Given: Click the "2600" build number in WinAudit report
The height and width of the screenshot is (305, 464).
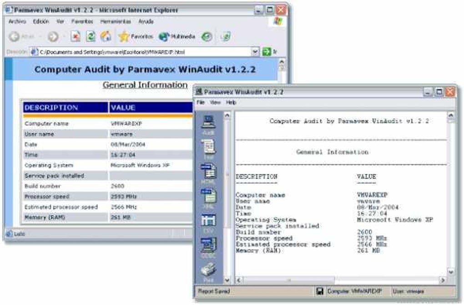Looking at the screenshot, I should coord(364,232).
